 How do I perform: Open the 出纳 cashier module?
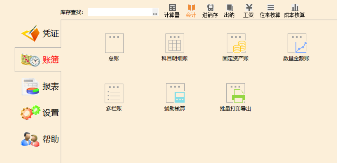[229, 11]
